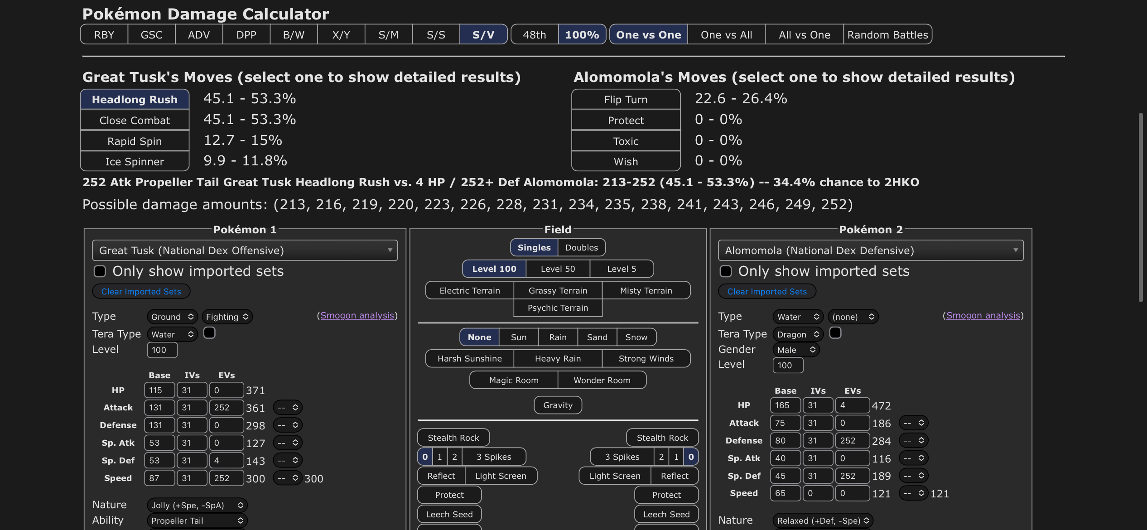The image size is (1147, 530).
Task: Select the 48th usage option
Action: [535, 34]
